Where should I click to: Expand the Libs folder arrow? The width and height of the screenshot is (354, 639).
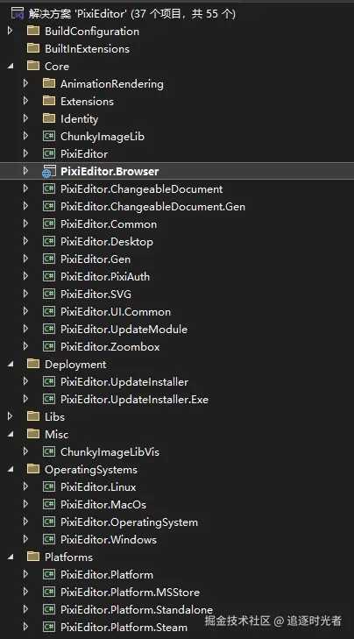click(x=11, y=416)
